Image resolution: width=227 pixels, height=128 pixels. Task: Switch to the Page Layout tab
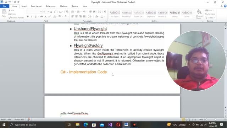point(36,6)
